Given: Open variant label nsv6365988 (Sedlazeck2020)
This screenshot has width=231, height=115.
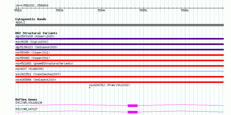Looking at the screenshot, I should click(36, 80).
